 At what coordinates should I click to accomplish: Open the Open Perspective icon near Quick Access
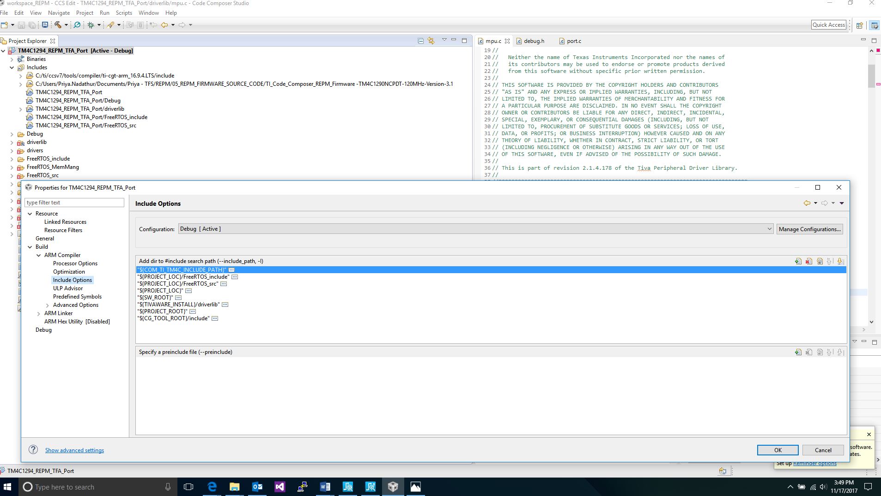pyautogui.click(x=860, y=25)
